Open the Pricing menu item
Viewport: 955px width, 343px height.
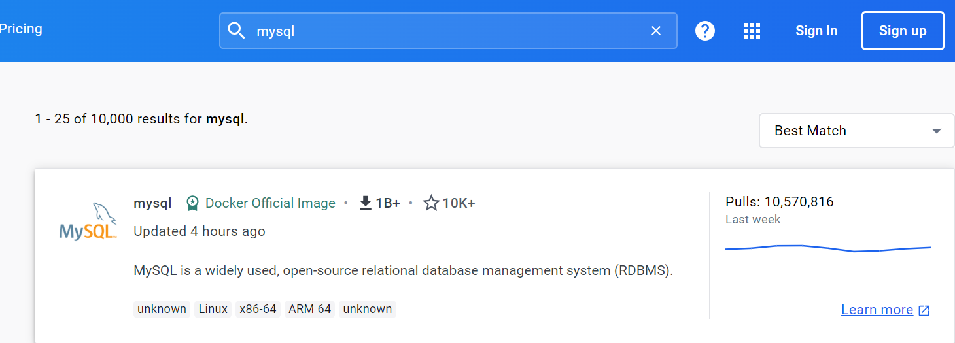pyautogui.click(x=21, y=29)
